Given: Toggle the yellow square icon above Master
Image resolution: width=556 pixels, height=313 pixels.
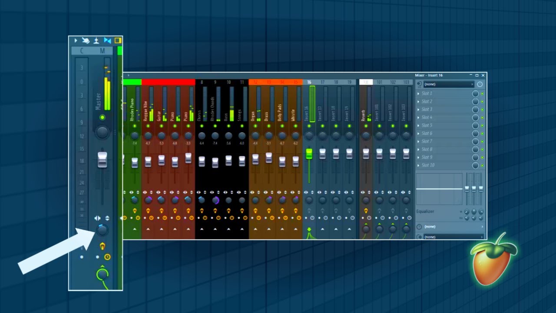Looking at the screenshot, I should [x=118, y=40].
